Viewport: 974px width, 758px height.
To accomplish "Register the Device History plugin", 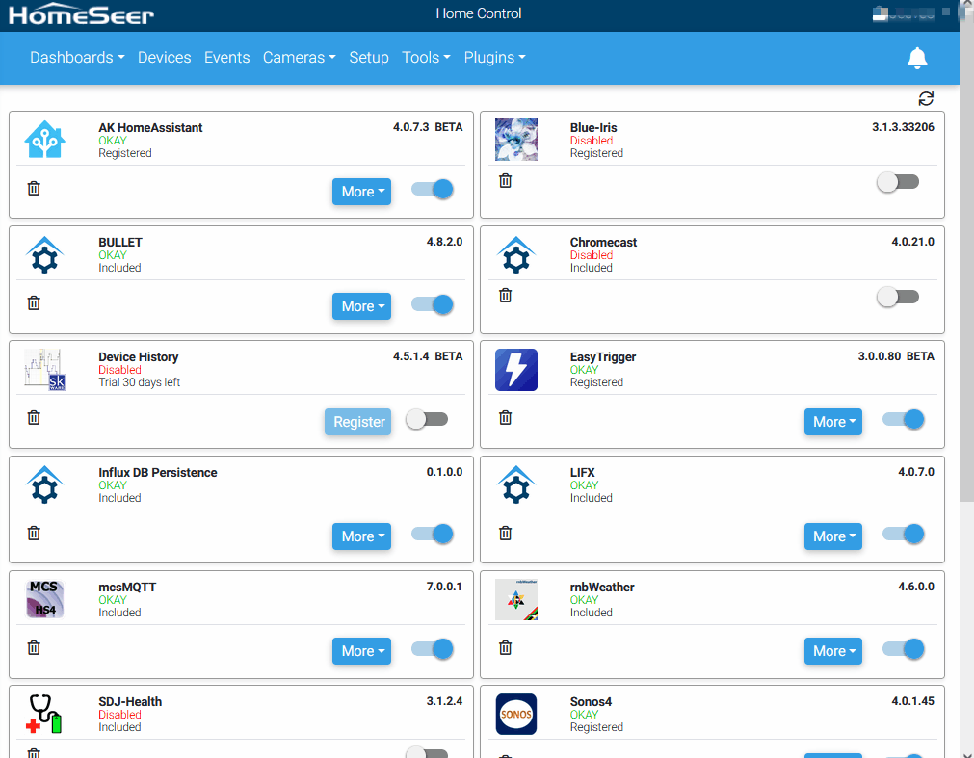I will [x=357, y=422].
